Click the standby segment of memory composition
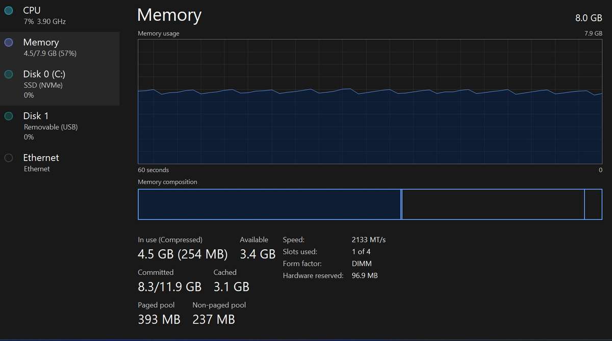 pos(493,204)
